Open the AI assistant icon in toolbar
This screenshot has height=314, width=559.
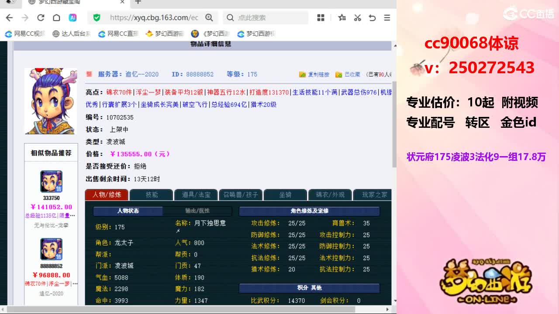[x=72, y=17]
